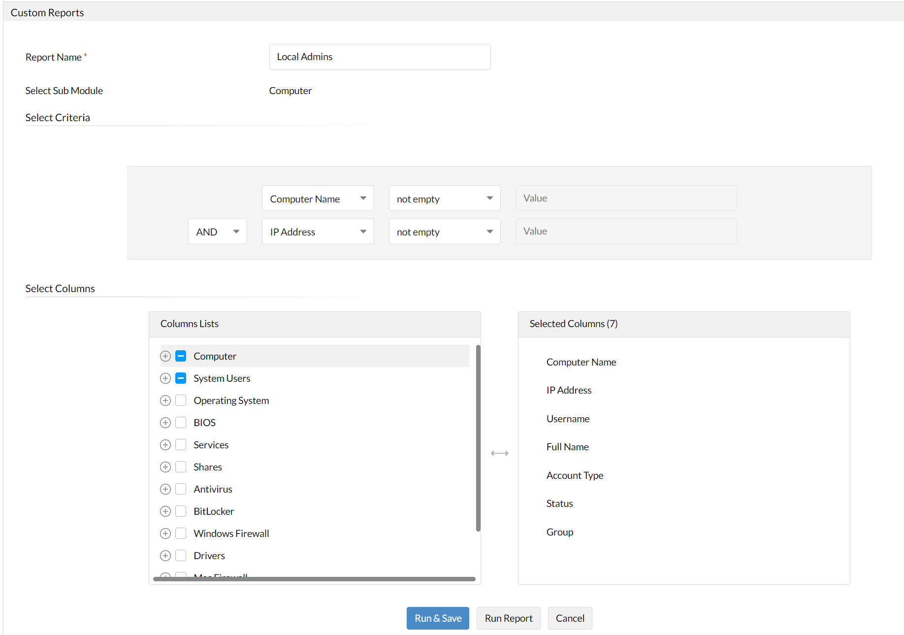Click the Cancel button

570,618
